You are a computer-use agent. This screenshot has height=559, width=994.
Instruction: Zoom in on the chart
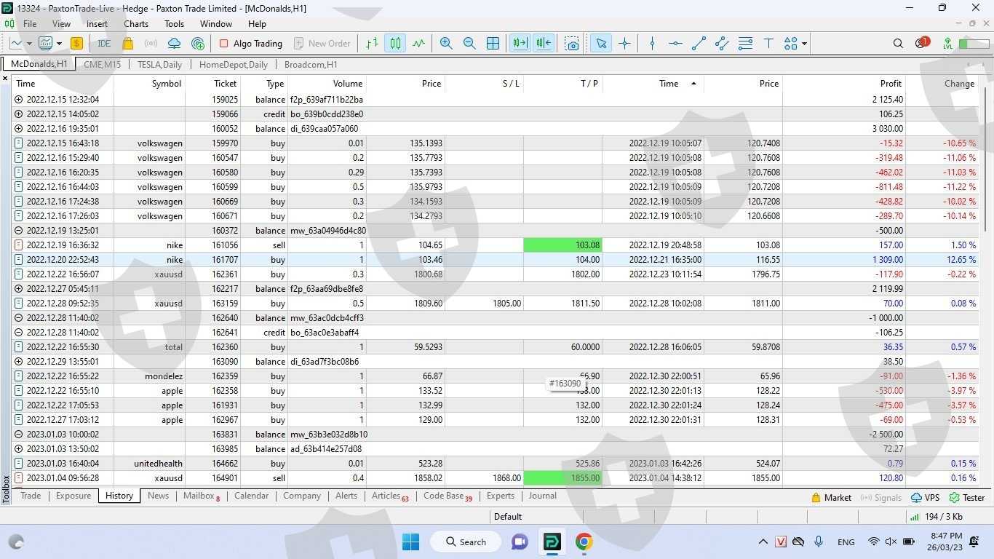[446, 44]
